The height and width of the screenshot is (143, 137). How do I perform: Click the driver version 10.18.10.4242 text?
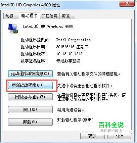point(70,54)
